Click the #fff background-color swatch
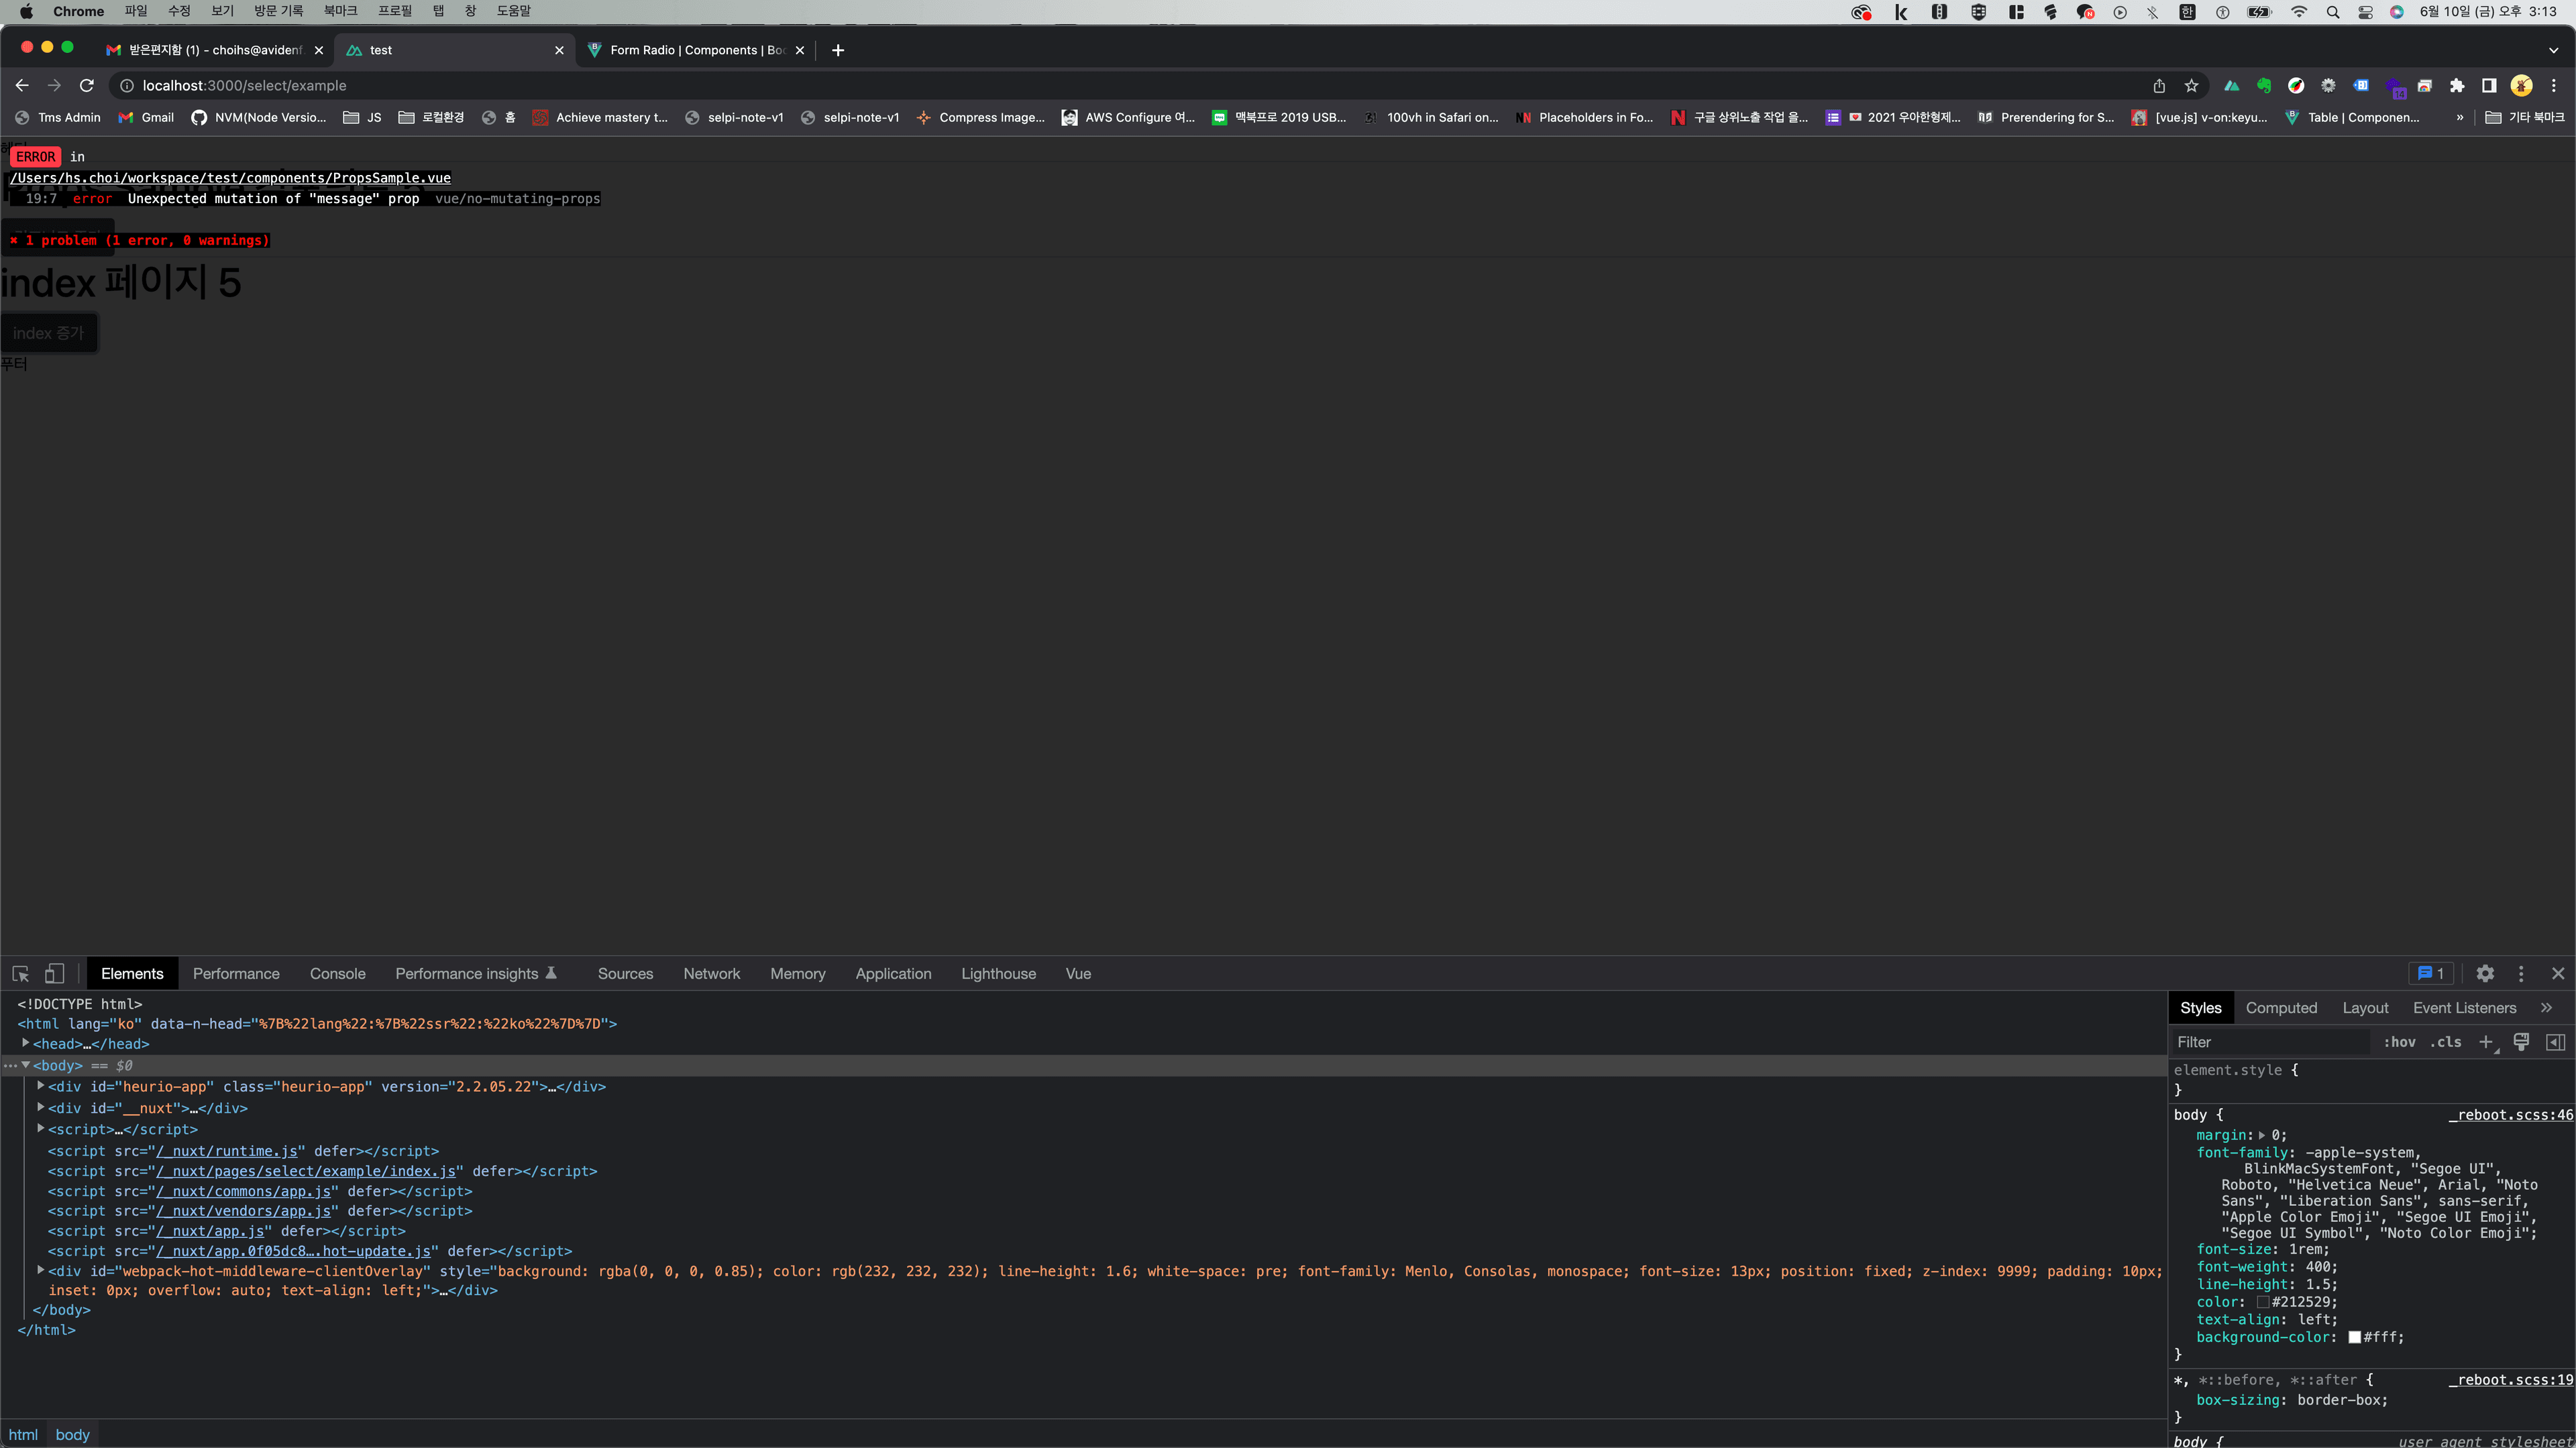This screenshot has height=1448, width=2576. (x=2354, y=1337)
